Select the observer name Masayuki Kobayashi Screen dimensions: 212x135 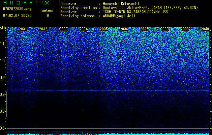[x=121, y=4]
